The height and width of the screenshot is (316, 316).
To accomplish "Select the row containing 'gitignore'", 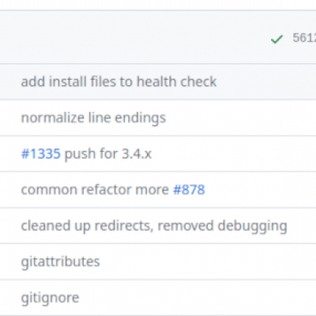I will [x=158, y=298].
